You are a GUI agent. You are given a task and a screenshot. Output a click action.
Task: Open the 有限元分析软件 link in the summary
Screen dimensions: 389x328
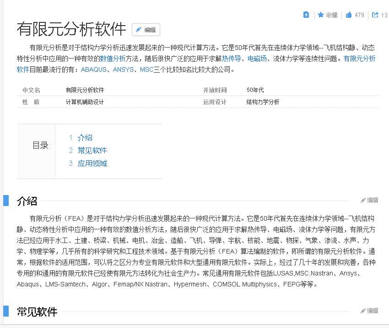click(359, 58)
